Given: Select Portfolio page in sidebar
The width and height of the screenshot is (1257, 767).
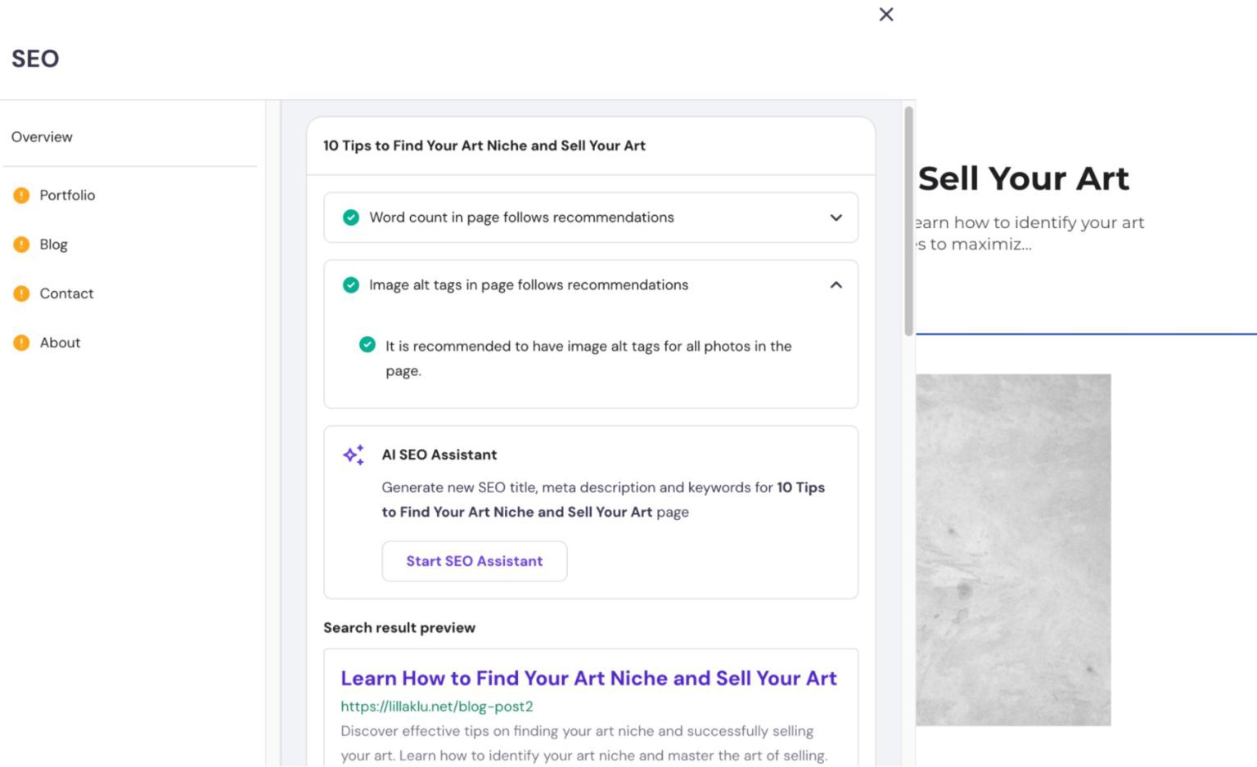Looking at the screenshot, I should 67,195.
